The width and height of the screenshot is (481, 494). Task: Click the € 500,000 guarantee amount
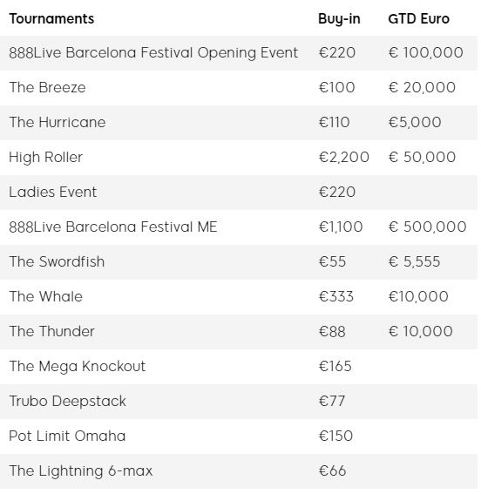click(x=427, y=227)
